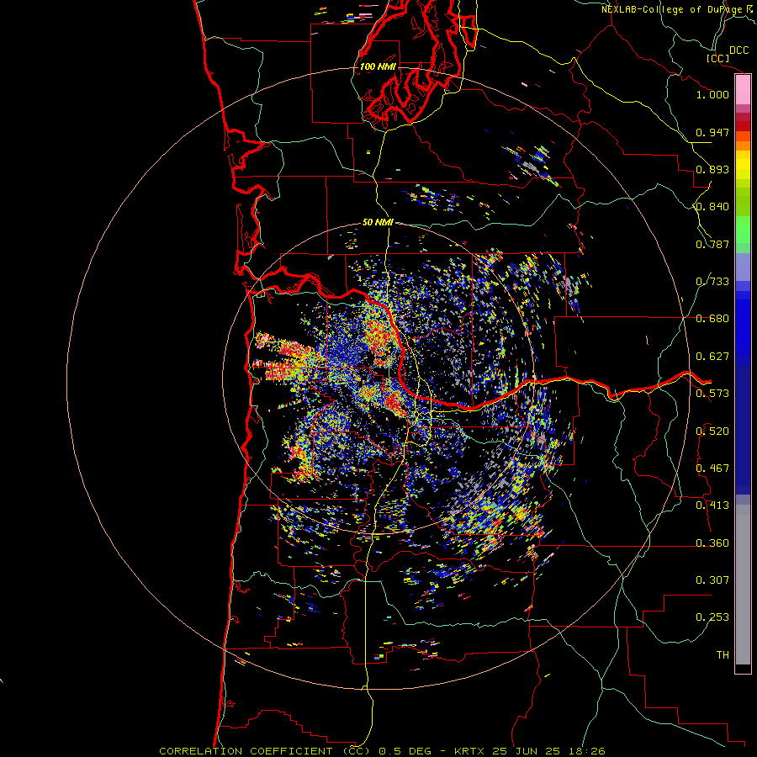The width and height of the screenshot is (757, 757).
Task: Select the 0.733 scale value
Action: 712,282
